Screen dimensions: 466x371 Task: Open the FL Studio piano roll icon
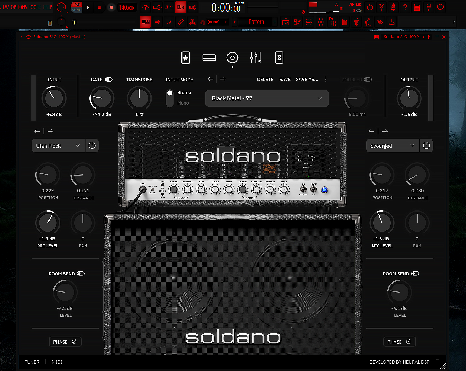(297, 22)
